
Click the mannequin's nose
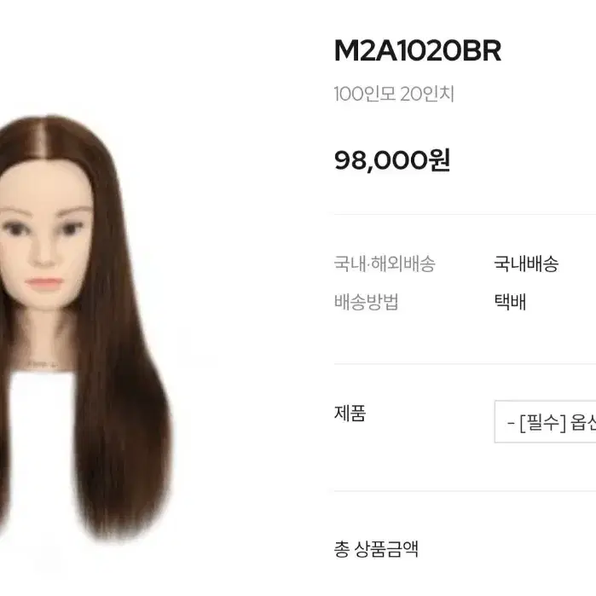(43, 256)
